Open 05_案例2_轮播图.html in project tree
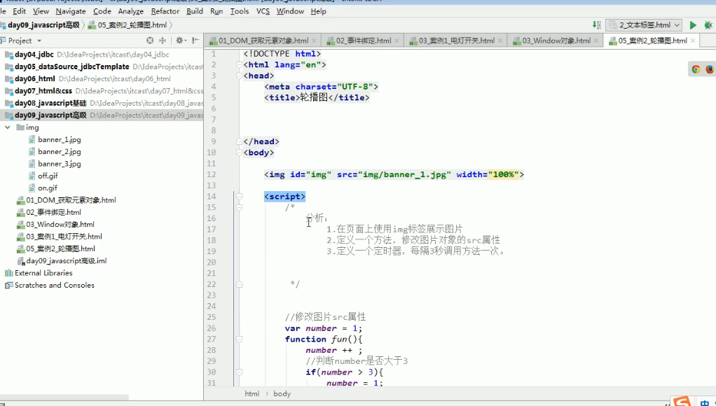The width and height of the screenshot is (716, 406). (60, 248)
